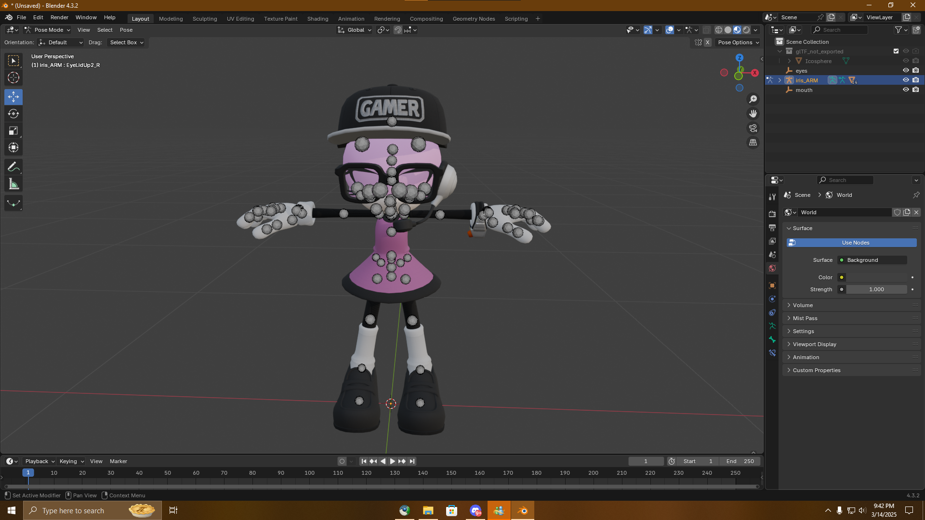925x520 pixels.
Task: Expand the Viewport Display panel
Action: point(814,344)
